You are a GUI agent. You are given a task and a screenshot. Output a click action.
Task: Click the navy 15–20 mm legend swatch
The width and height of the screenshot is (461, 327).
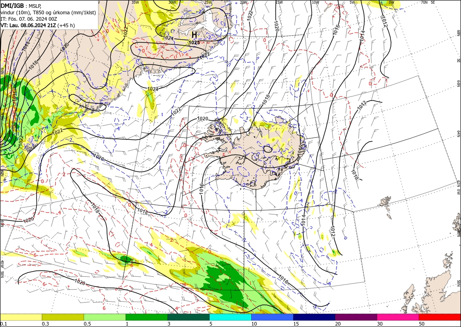[314, 317]
